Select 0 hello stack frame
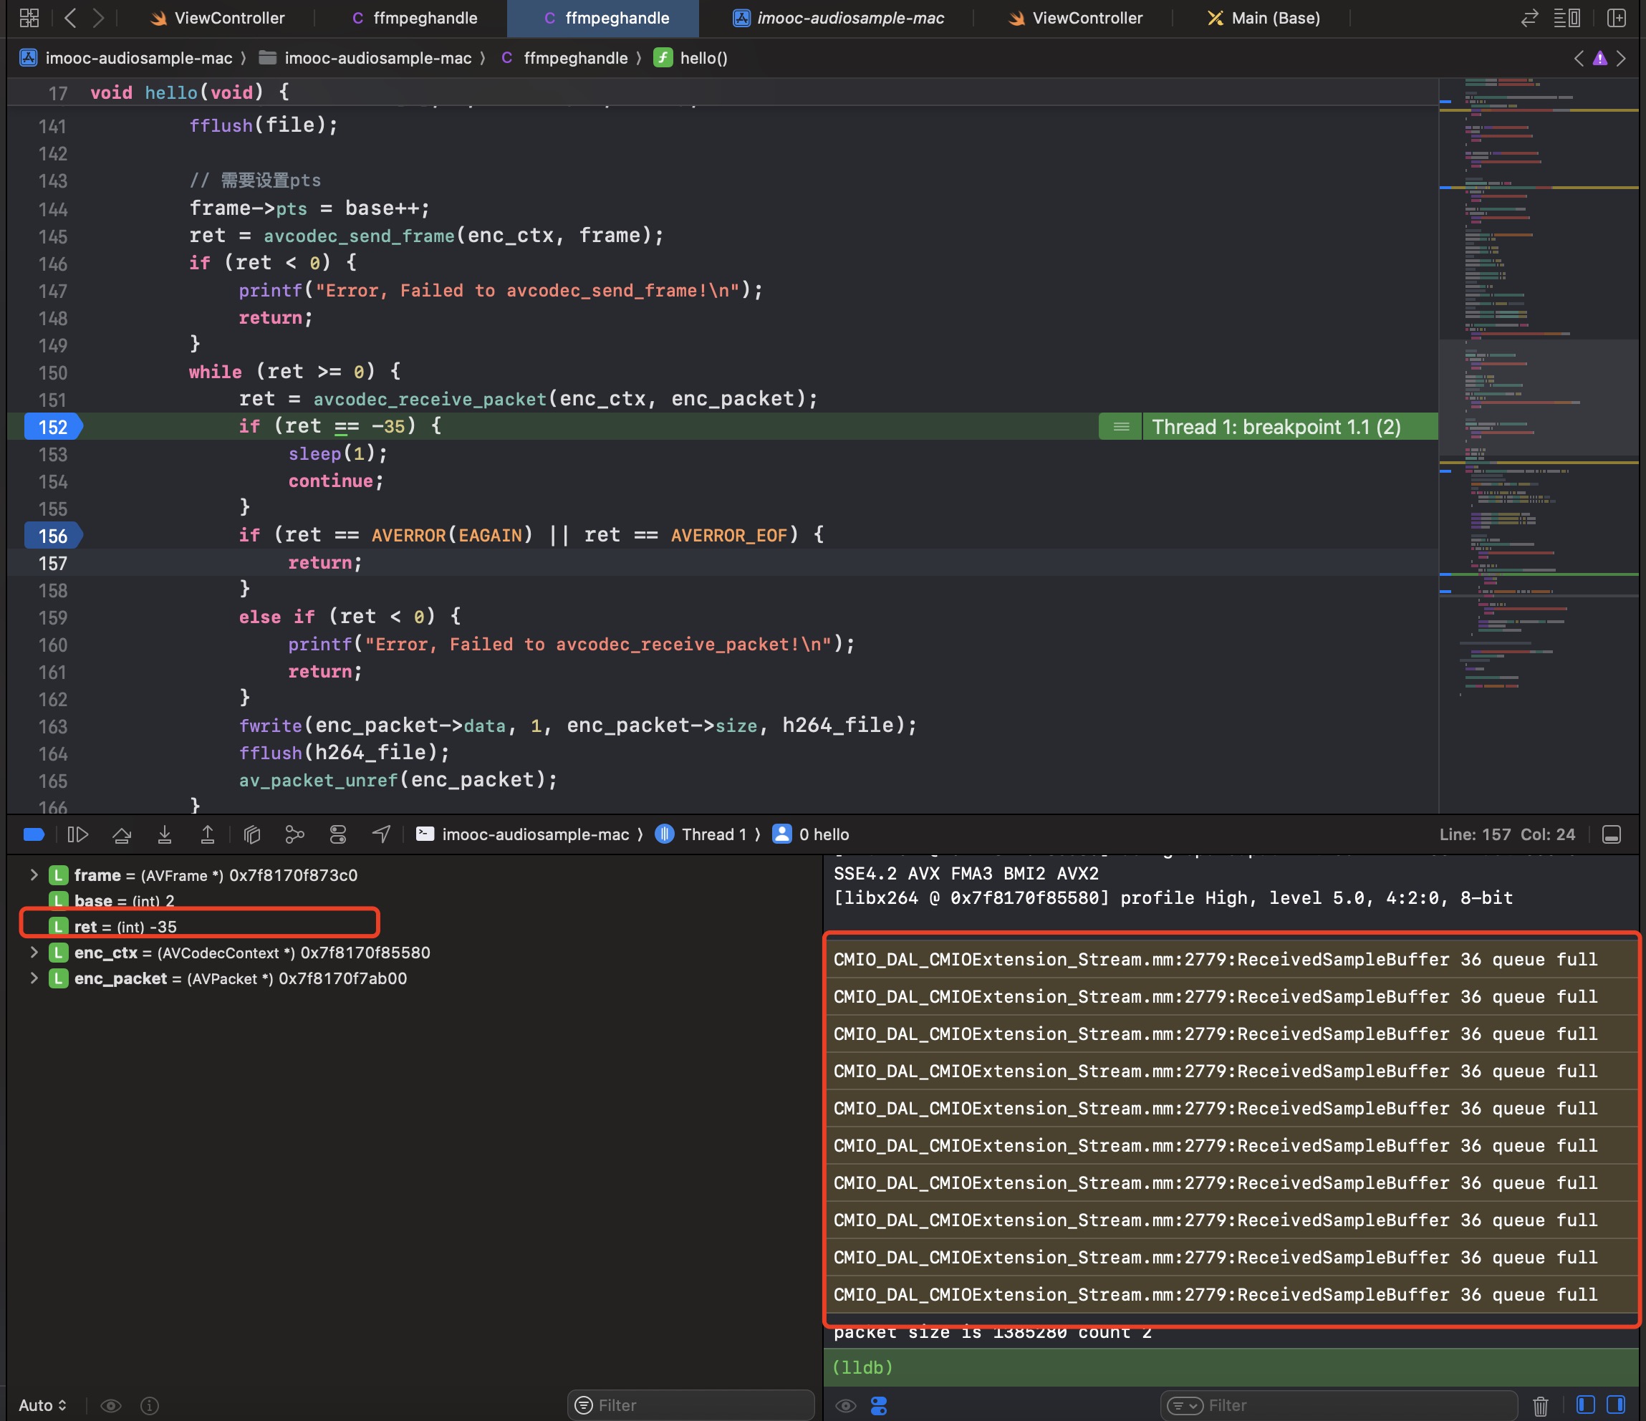This screenshot has height=1421, width=1646. click(811, 834)
